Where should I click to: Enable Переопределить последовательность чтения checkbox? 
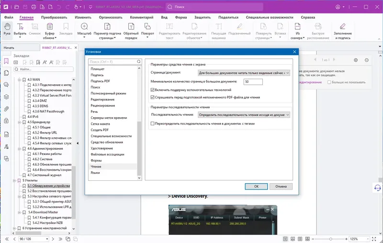click(152, 124)
